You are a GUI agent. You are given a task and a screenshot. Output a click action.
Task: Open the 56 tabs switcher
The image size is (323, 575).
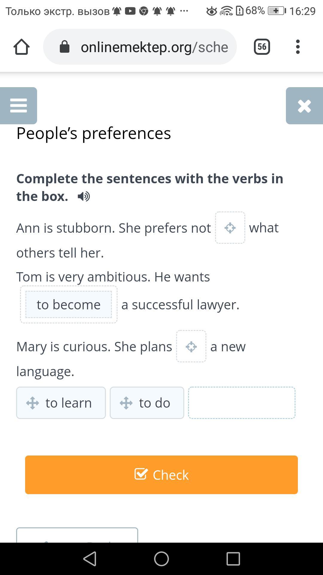click(x=262, y=47)
